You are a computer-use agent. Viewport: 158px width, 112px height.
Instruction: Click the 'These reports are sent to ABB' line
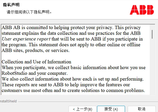coord(66,85)
